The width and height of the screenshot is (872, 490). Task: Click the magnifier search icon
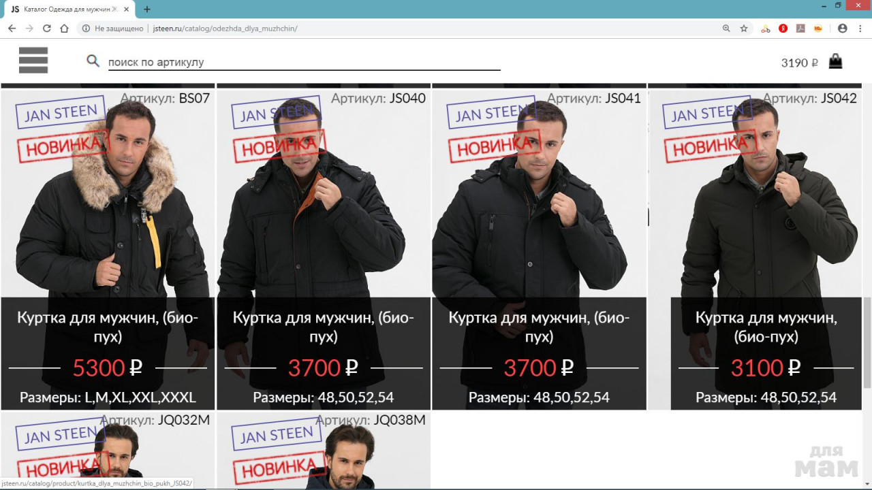(93, 61)
